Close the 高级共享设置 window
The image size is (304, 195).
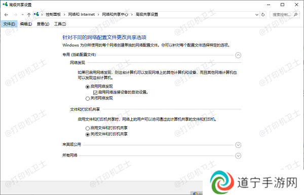[x=296, y=5]
